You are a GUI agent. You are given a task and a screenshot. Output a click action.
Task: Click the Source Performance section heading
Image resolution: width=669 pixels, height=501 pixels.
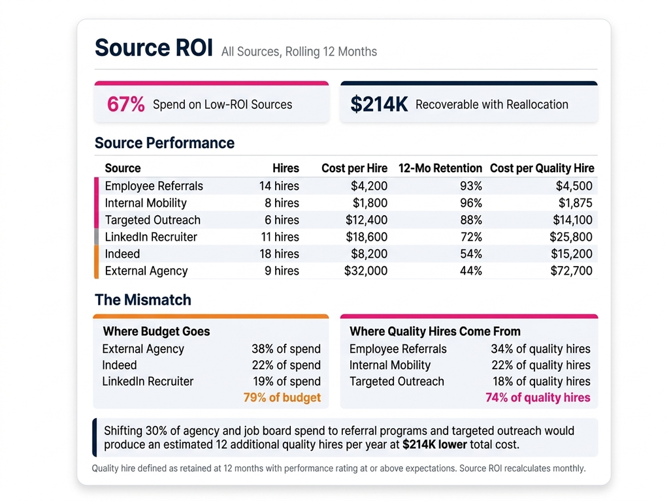pos(165,143)
